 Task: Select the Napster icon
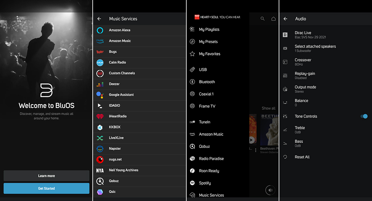coord(100,149)
